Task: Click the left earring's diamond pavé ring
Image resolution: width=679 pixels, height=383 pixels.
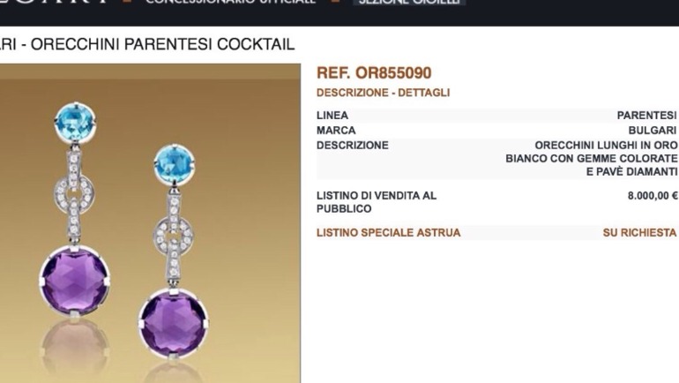Action: point(74,194)
